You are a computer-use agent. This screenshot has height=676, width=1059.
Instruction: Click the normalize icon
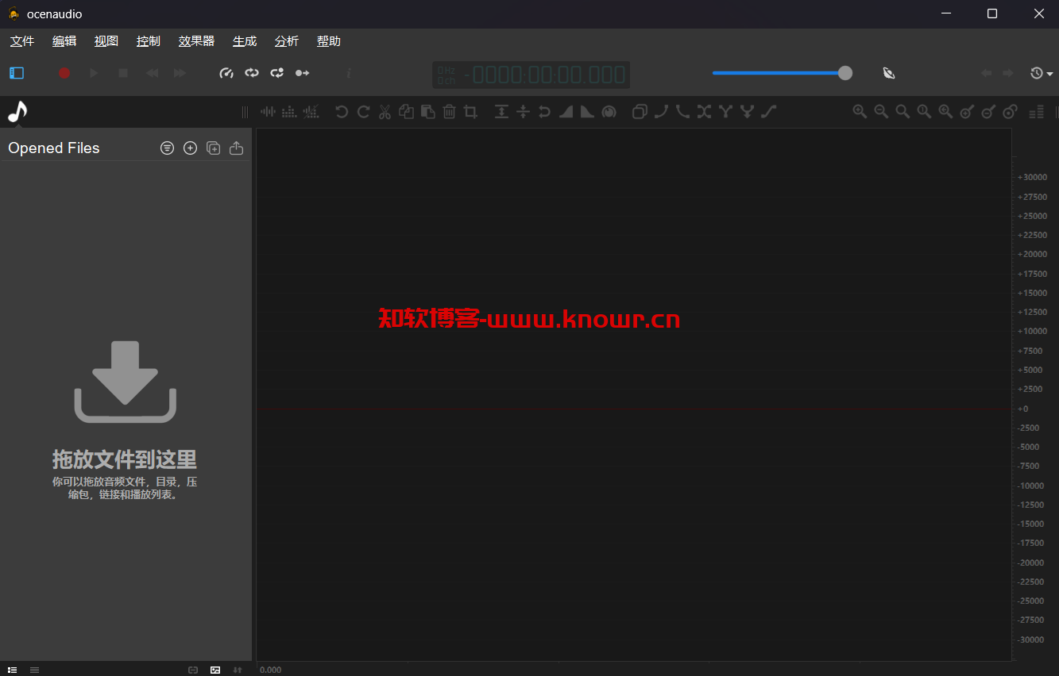click(501, 112)
